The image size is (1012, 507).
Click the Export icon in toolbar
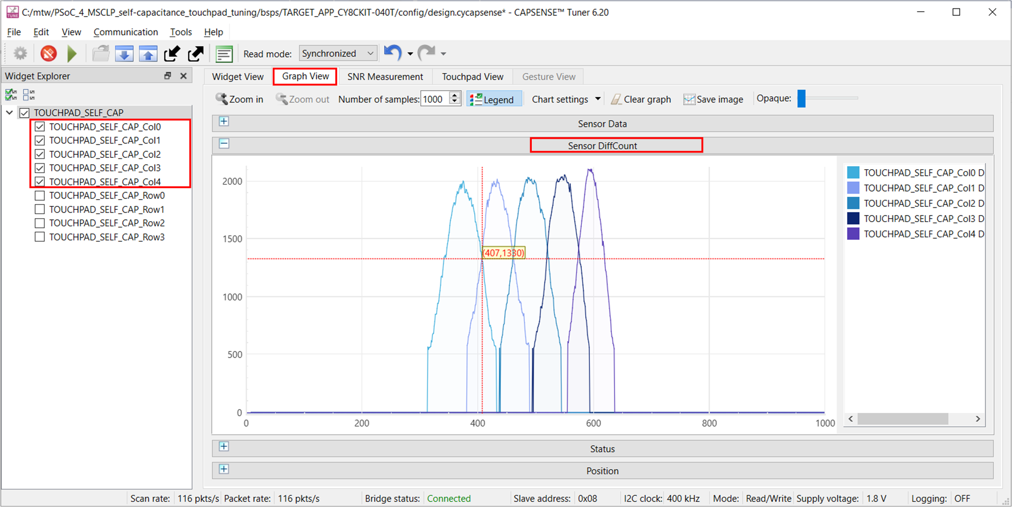tap(195, 53)
